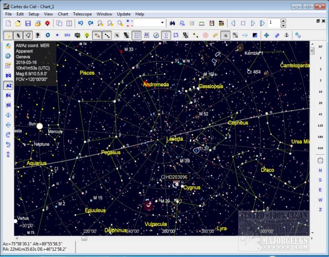Click the redo arrow in the toolbar

point(90,23)
